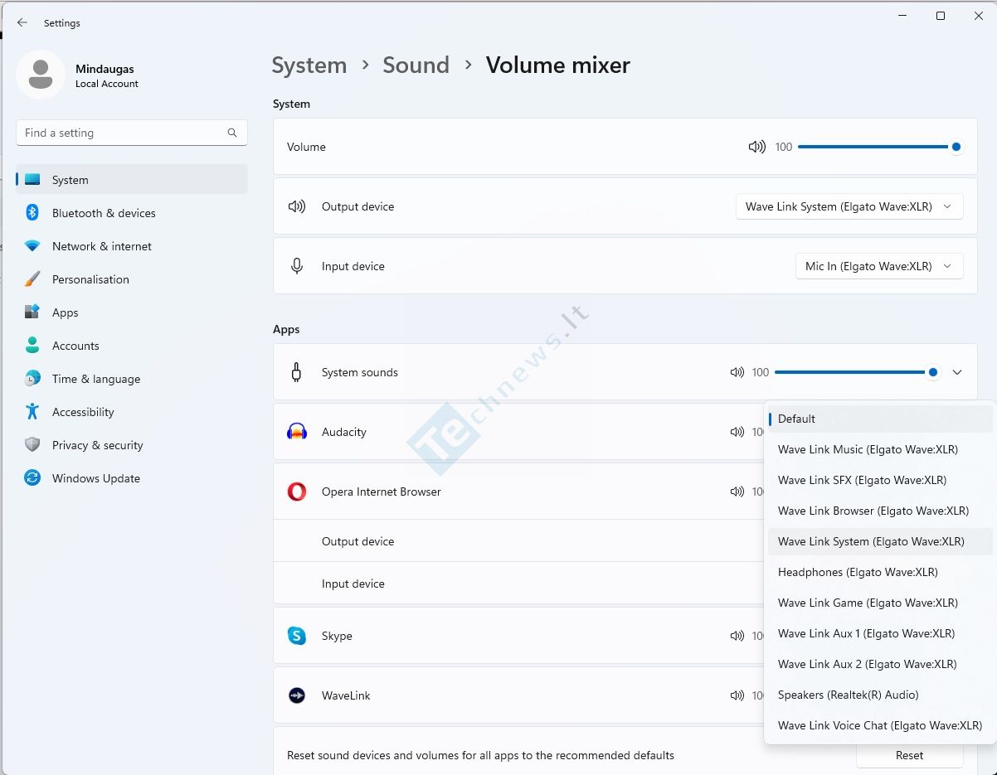997x775 pixels.
Task: Choose Wave Link SFX output
Action: (x=879, y=480)
